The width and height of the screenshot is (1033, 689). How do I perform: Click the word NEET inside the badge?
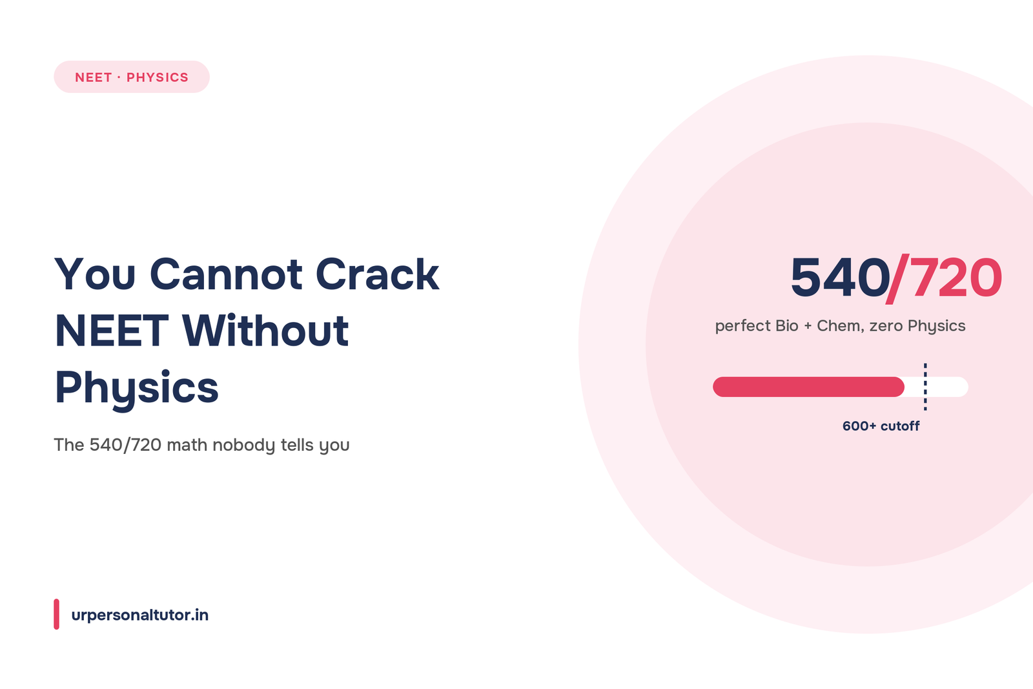click(x=94, y=77)
